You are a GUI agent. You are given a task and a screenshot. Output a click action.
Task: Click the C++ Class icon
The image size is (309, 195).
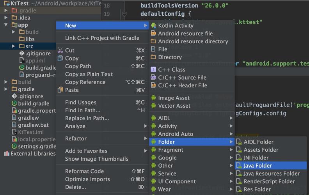(x=153, y=69)
